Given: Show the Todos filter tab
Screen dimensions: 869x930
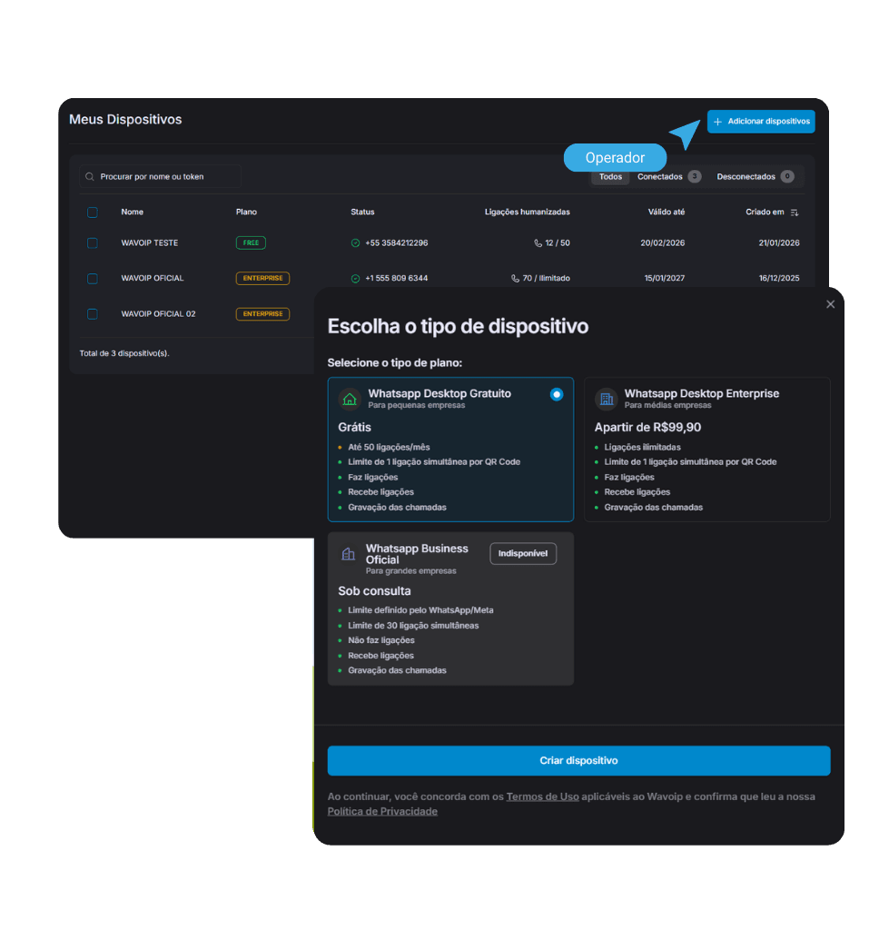Looking at the screenshot, I should pos(610,177).
